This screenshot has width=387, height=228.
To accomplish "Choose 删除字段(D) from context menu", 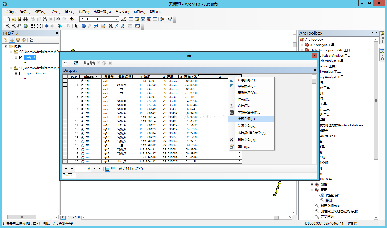I will click(x=251, y=140).
